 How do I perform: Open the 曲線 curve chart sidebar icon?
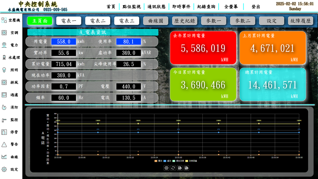(4, 157)
